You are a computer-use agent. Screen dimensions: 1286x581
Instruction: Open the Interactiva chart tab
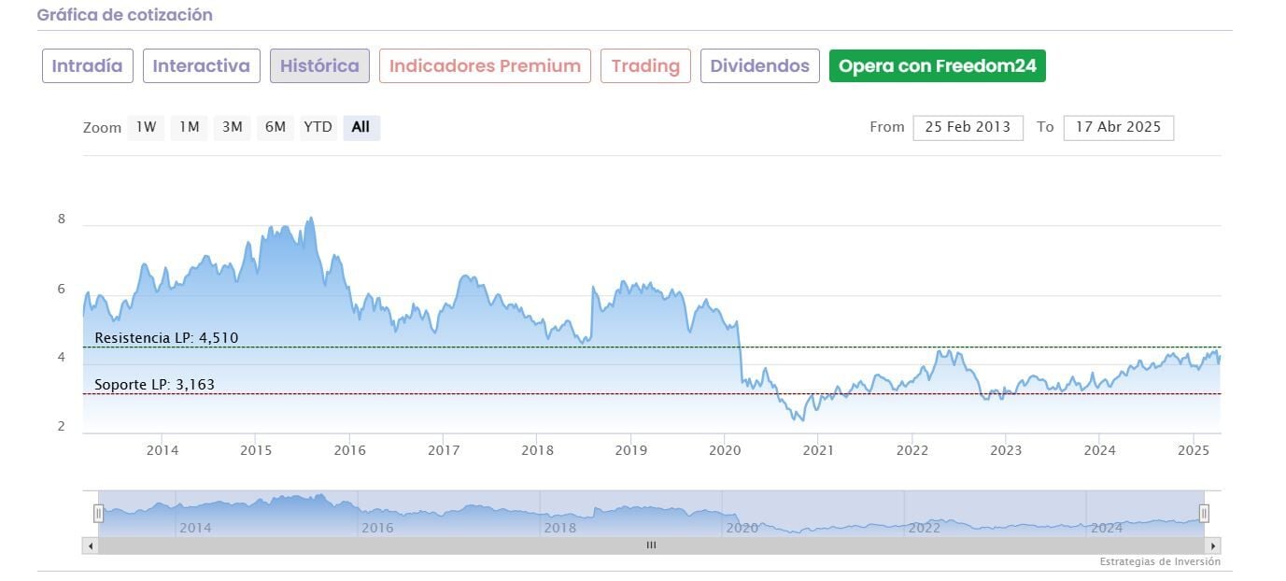[201, 66]
